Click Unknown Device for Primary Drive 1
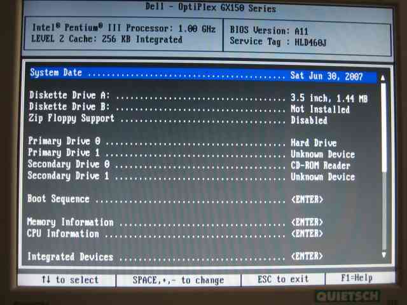The height and width of the screenshot is (305, 407). point(322,154)
